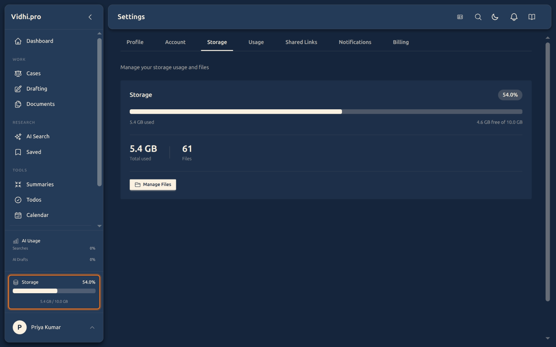Navigate to Cases
Screen dimensions: 556x347
(x=33, y=74)
